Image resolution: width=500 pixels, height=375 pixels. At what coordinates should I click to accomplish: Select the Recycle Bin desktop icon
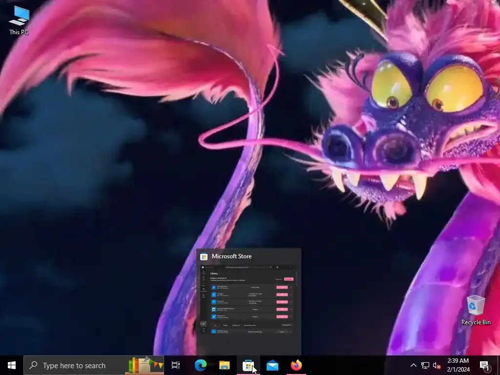click(x=476, y=310)
